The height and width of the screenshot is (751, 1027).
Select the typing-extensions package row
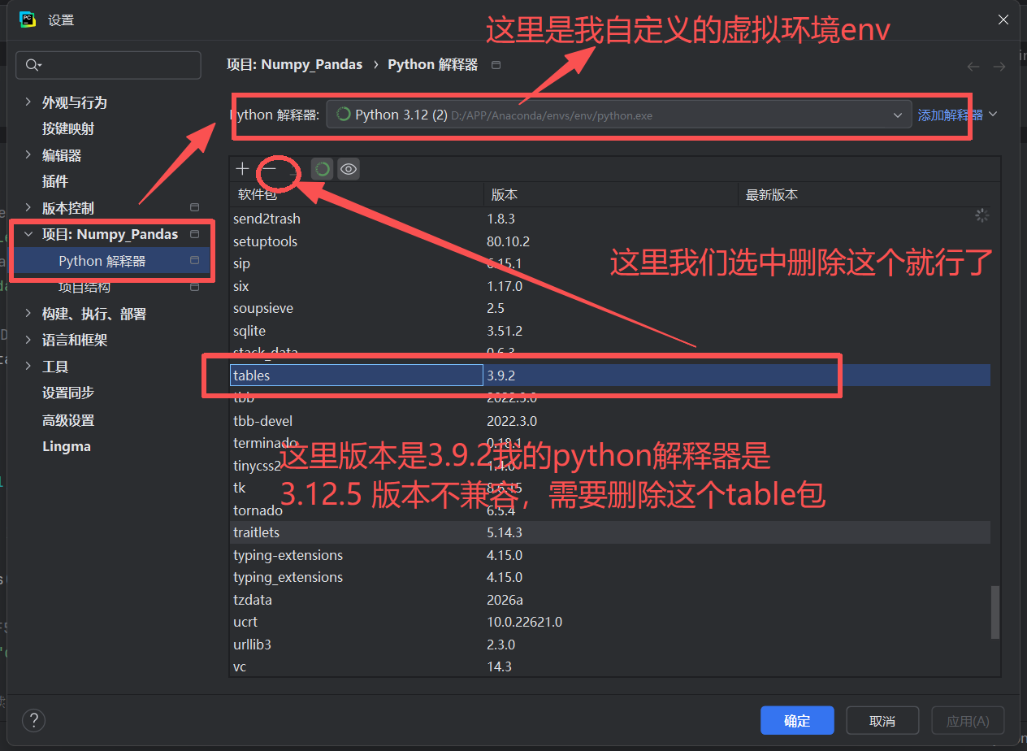(610, 555)
